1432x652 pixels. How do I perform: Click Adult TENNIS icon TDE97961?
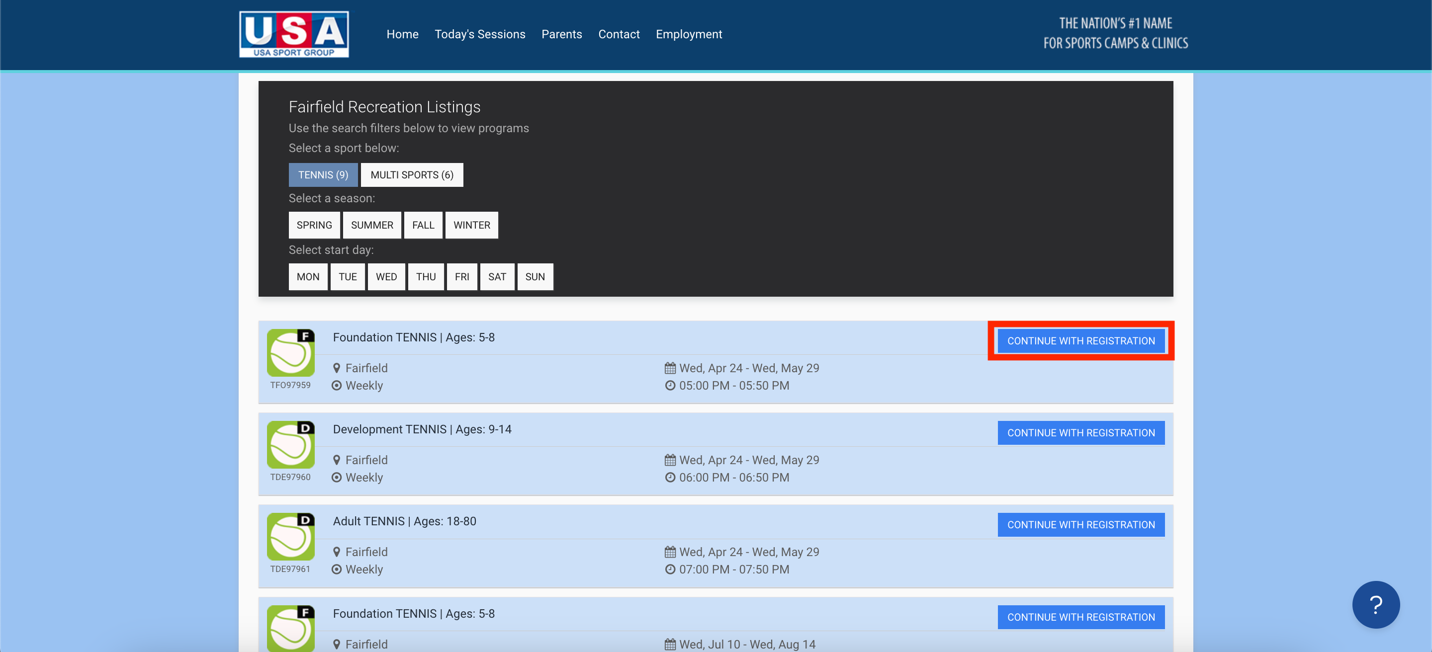point(290,537)
